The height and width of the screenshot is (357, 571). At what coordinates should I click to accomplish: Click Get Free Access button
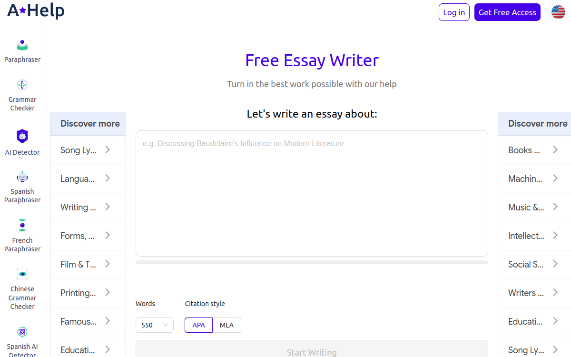point(507,12)
